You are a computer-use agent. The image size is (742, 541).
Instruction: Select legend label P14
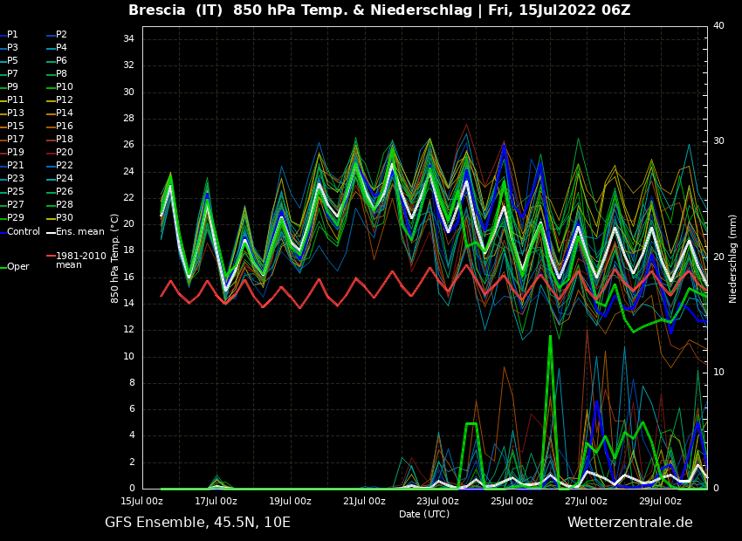(x=65, y=113)
